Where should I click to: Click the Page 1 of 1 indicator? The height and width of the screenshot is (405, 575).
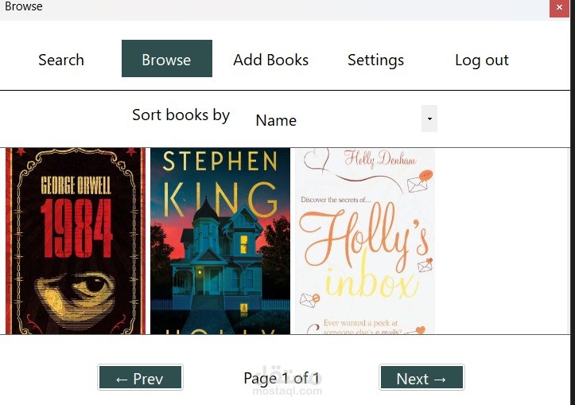pos(282,378)
